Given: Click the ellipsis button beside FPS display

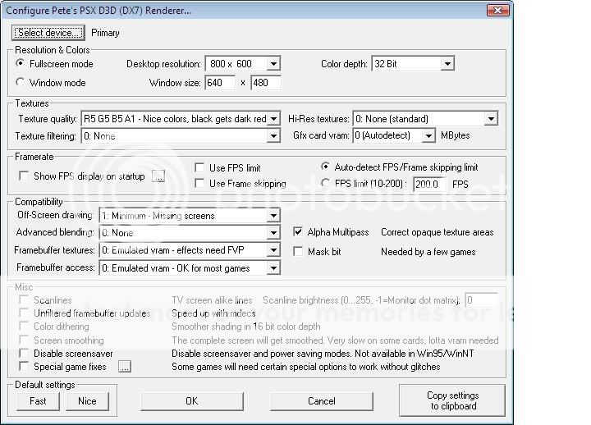Looking at the screenshot, I should coord(158,176).
